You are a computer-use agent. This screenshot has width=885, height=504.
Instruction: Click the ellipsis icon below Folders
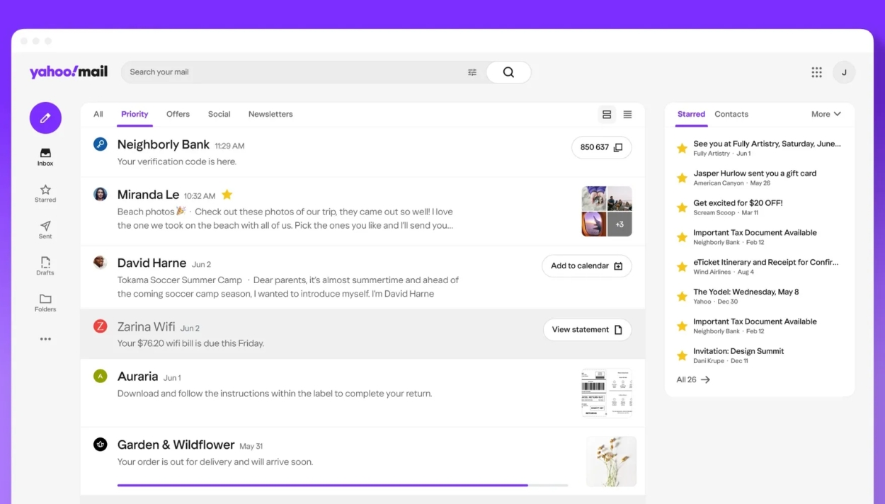(45, 338)
